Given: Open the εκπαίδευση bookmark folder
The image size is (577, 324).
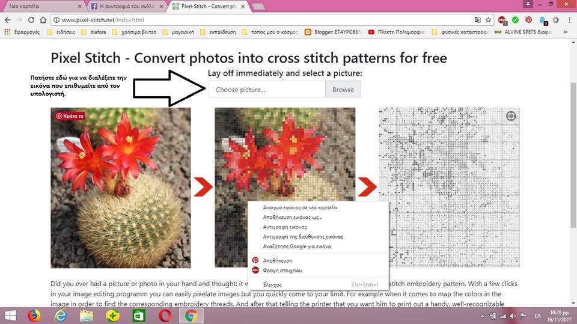Looking at the screenshot, I should click(218, 32).
